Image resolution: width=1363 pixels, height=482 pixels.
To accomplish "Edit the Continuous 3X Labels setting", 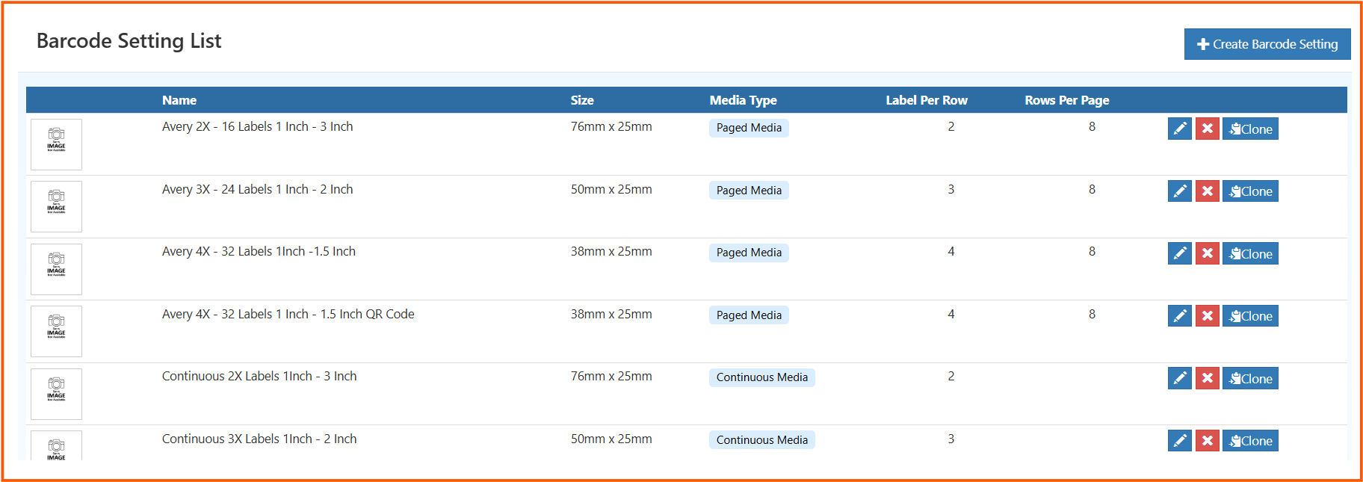I will [x=1180, y=441].
